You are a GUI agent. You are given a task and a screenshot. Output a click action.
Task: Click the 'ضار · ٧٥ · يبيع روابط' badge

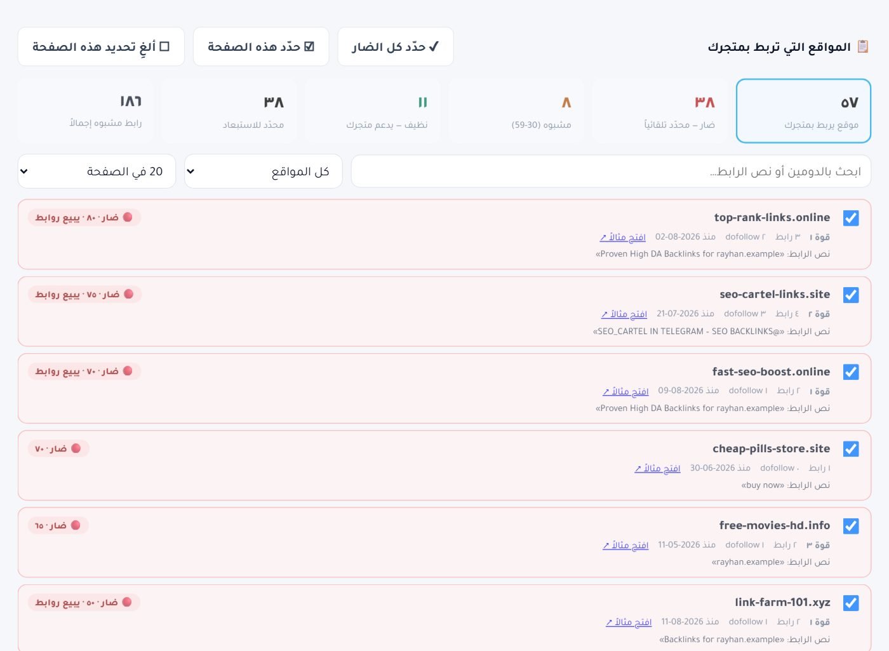84,295
